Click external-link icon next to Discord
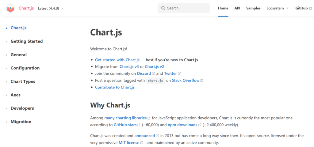314x147 pixels. 153,73
